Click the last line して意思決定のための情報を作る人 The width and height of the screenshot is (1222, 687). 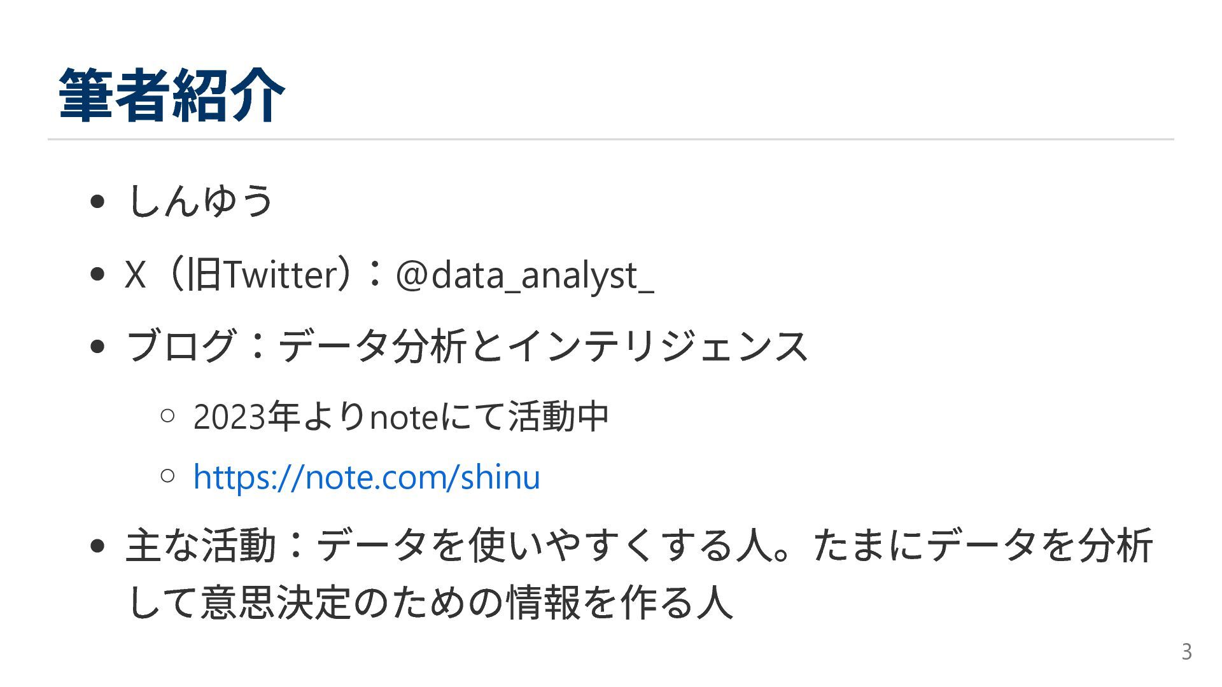[x=430, y=602]
